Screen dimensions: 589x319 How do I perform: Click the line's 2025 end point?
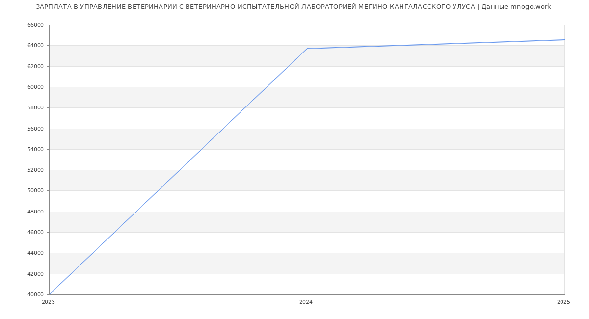(x=564, y=40)
